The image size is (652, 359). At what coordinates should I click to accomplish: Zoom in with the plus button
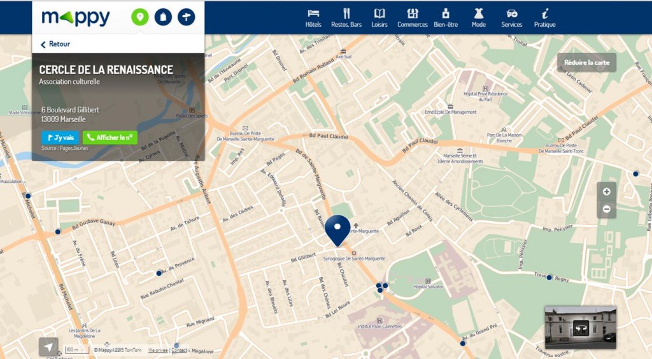pos(606,191)
